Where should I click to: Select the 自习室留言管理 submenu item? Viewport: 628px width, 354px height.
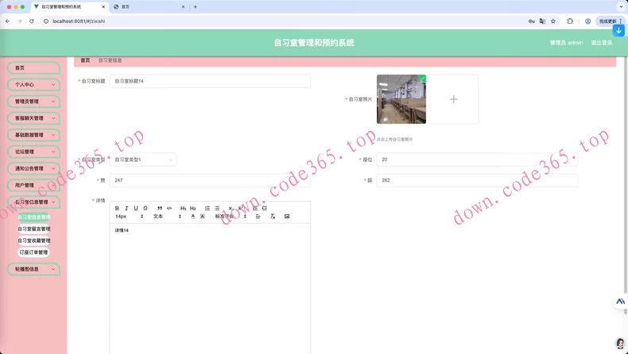[x=34, y=229]
